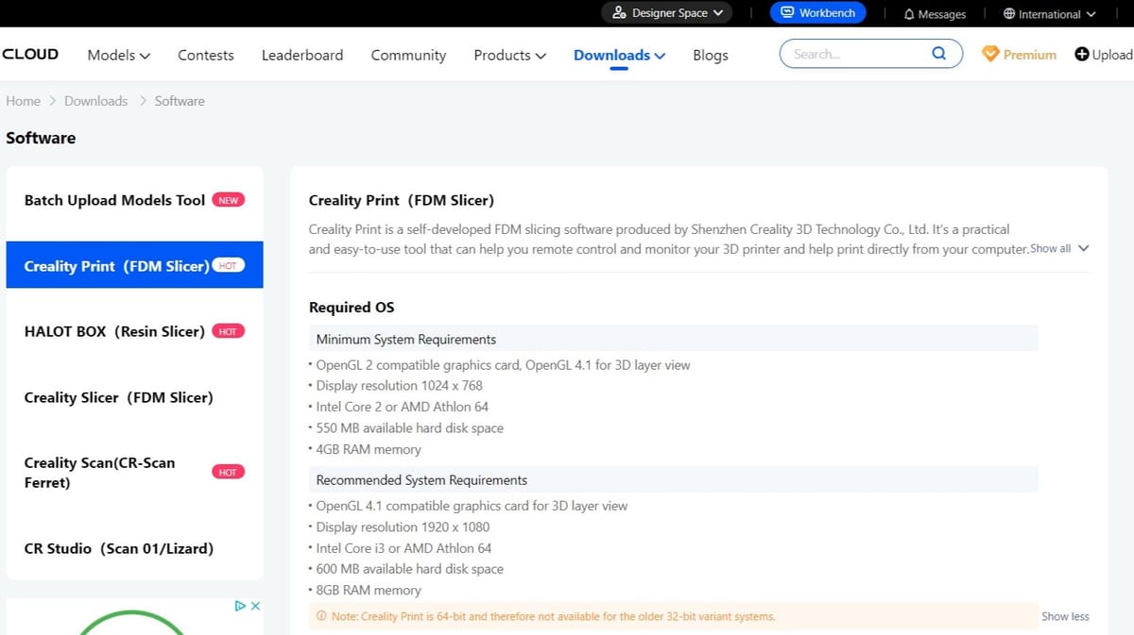Screen dimensions: 1134x635
Task: Expand the Models menu chevron
Action: pos(145,56)
